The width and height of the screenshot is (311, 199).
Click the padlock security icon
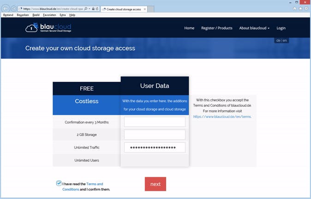(x=93, y=9)
